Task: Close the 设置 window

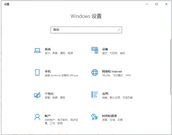Action: [x=166, y=4]
